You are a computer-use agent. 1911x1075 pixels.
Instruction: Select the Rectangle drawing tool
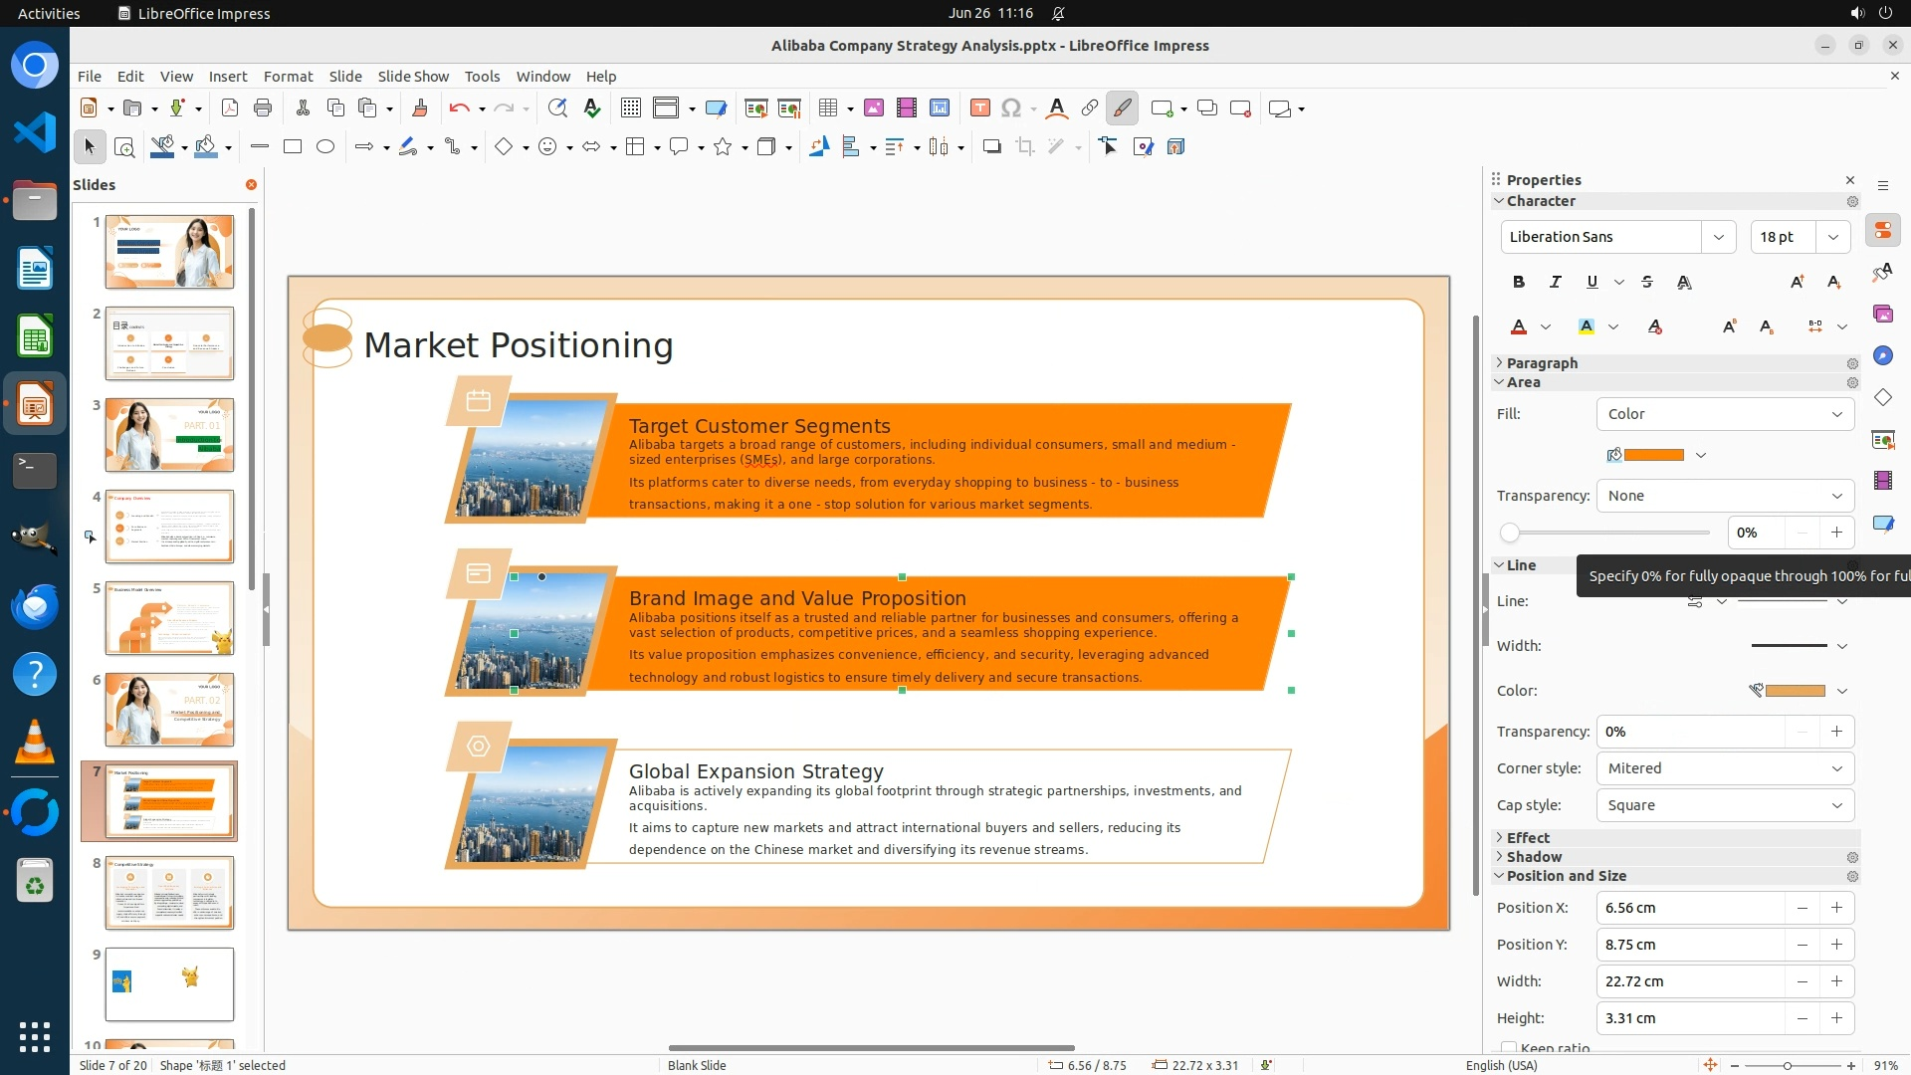pyautogui.click(x=292, y=146)
